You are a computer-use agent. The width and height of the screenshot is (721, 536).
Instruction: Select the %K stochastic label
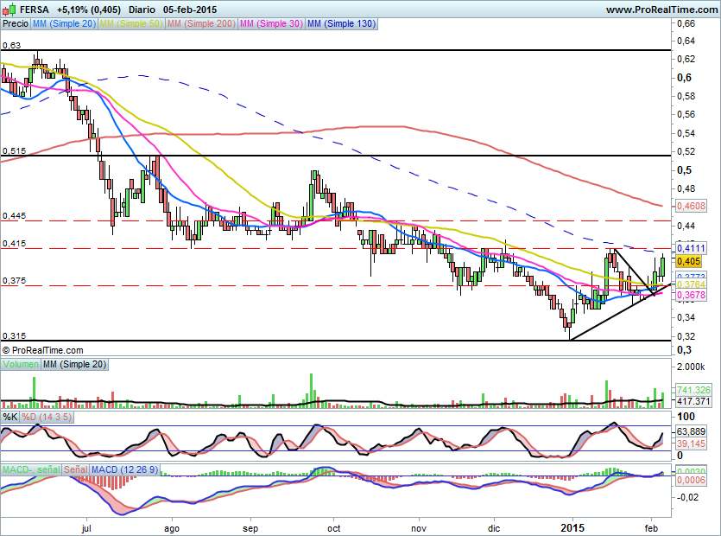[x=10, y=418]
